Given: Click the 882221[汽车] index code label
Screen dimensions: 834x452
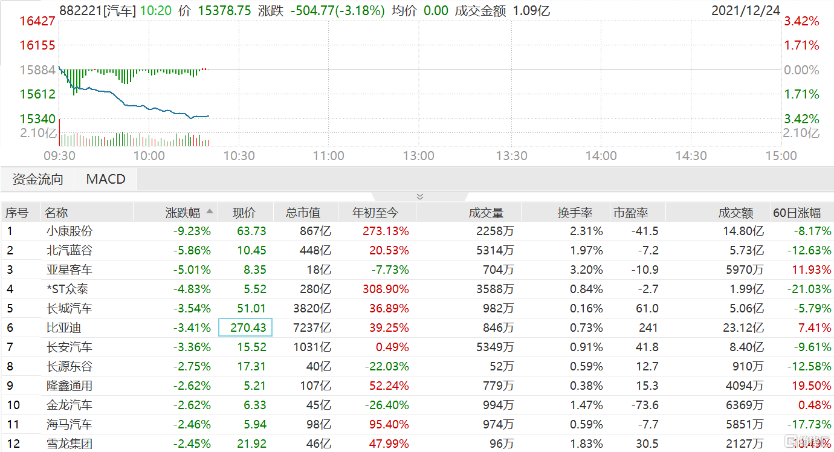Looking at the screenshot, I should coord(99,10).
